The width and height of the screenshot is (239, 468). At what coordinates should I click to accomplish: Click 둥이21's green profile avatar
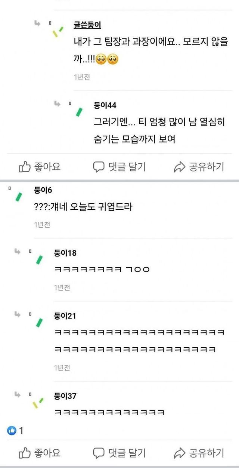point(39,323)
